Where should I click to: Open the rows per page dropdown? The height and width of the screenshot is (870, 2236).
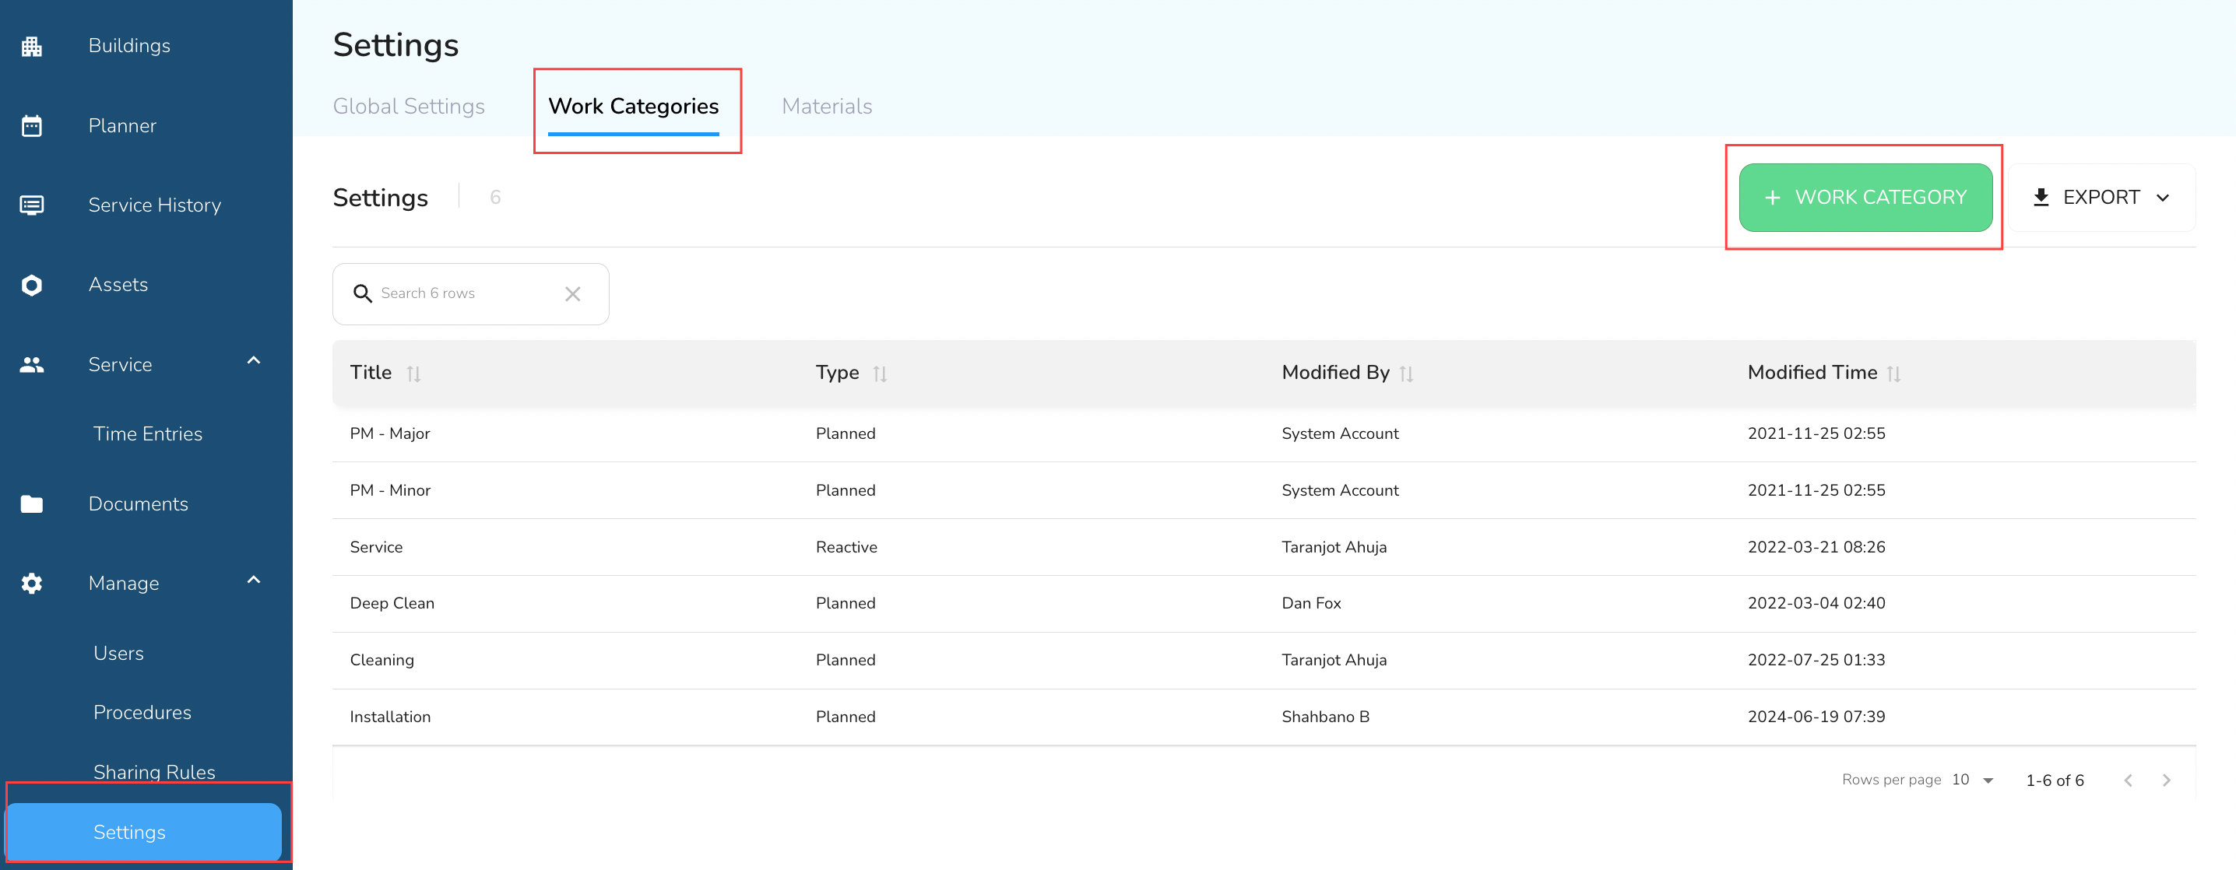tap(1973, 780)
